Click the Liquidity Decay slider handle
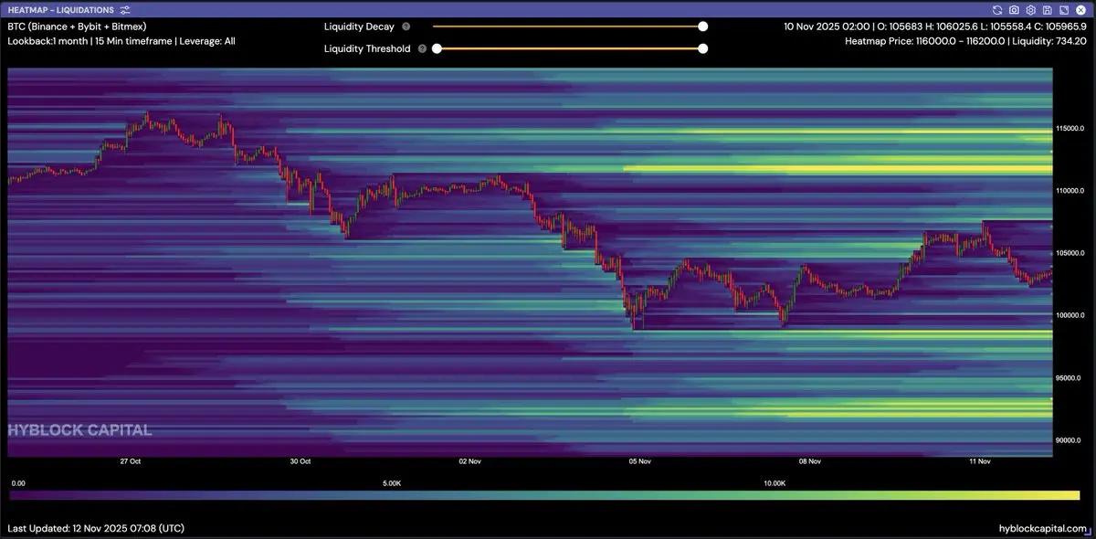Viewport: 1096px width, 539px height. click(x=702, y=26)
